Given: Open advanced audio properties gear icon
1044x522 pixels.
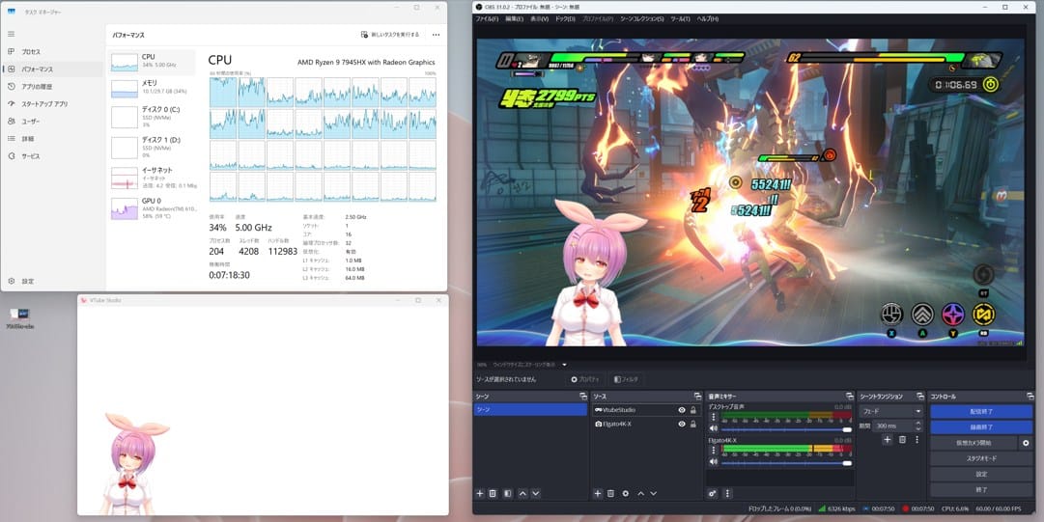Looking at the screenshot, I should (713, 493).
